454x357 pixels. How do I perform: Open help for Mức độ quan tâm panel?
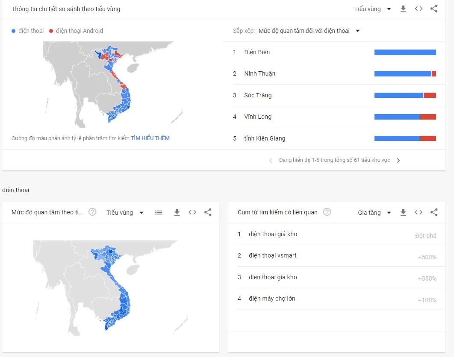coord(92,212)
